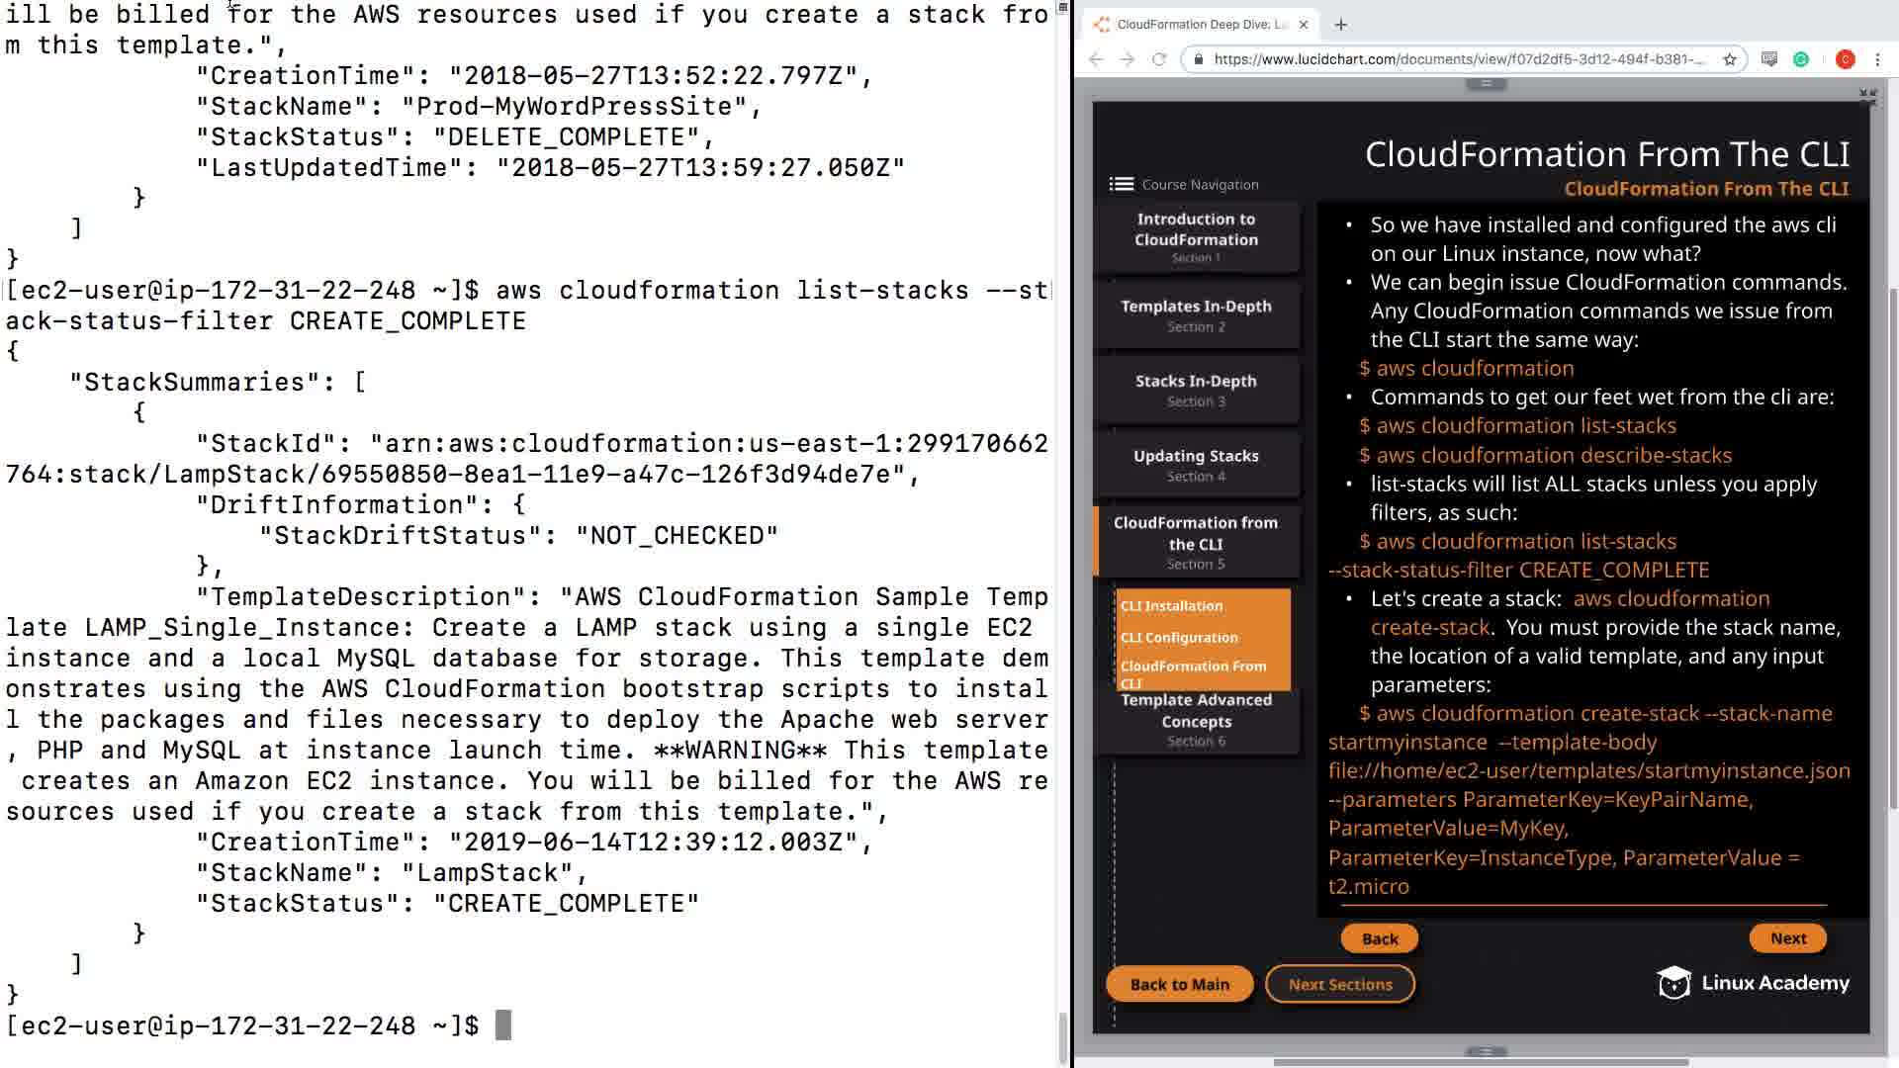This screenshot has width=1899, height=1068.
Task: Open Course Navigation hamburger menu
Action: click(x=1121, y=184)
